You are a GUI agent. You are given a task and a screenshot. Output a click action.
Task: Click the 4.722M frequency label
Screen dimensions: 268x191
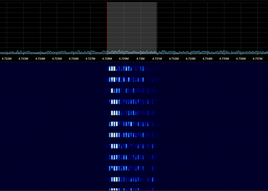pyautogui.click(x=7, y=59)
